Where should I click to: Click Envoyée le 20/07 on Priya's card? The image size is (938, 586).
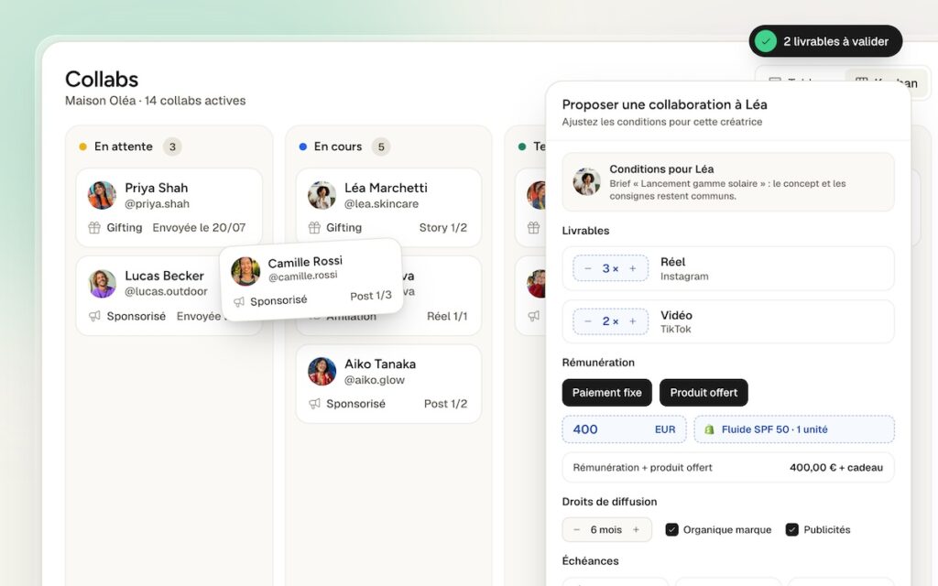[x=199, y=228]
